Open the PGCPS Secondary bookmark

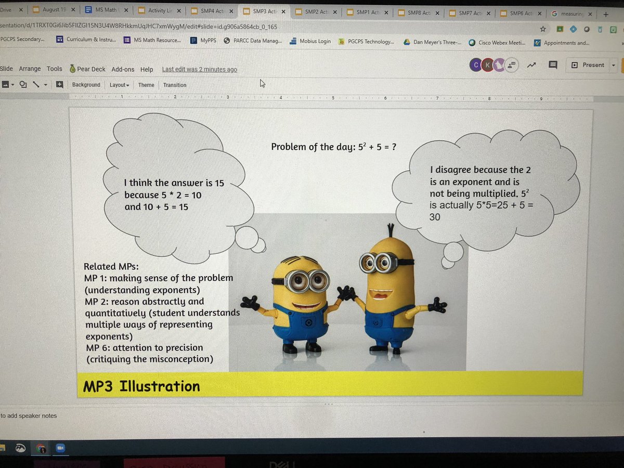point(22,38)
